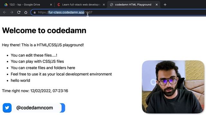Click the blue Twitter bird icon
Screen dimensions: 206x115
pyautogui.click(x=7, y=108)
